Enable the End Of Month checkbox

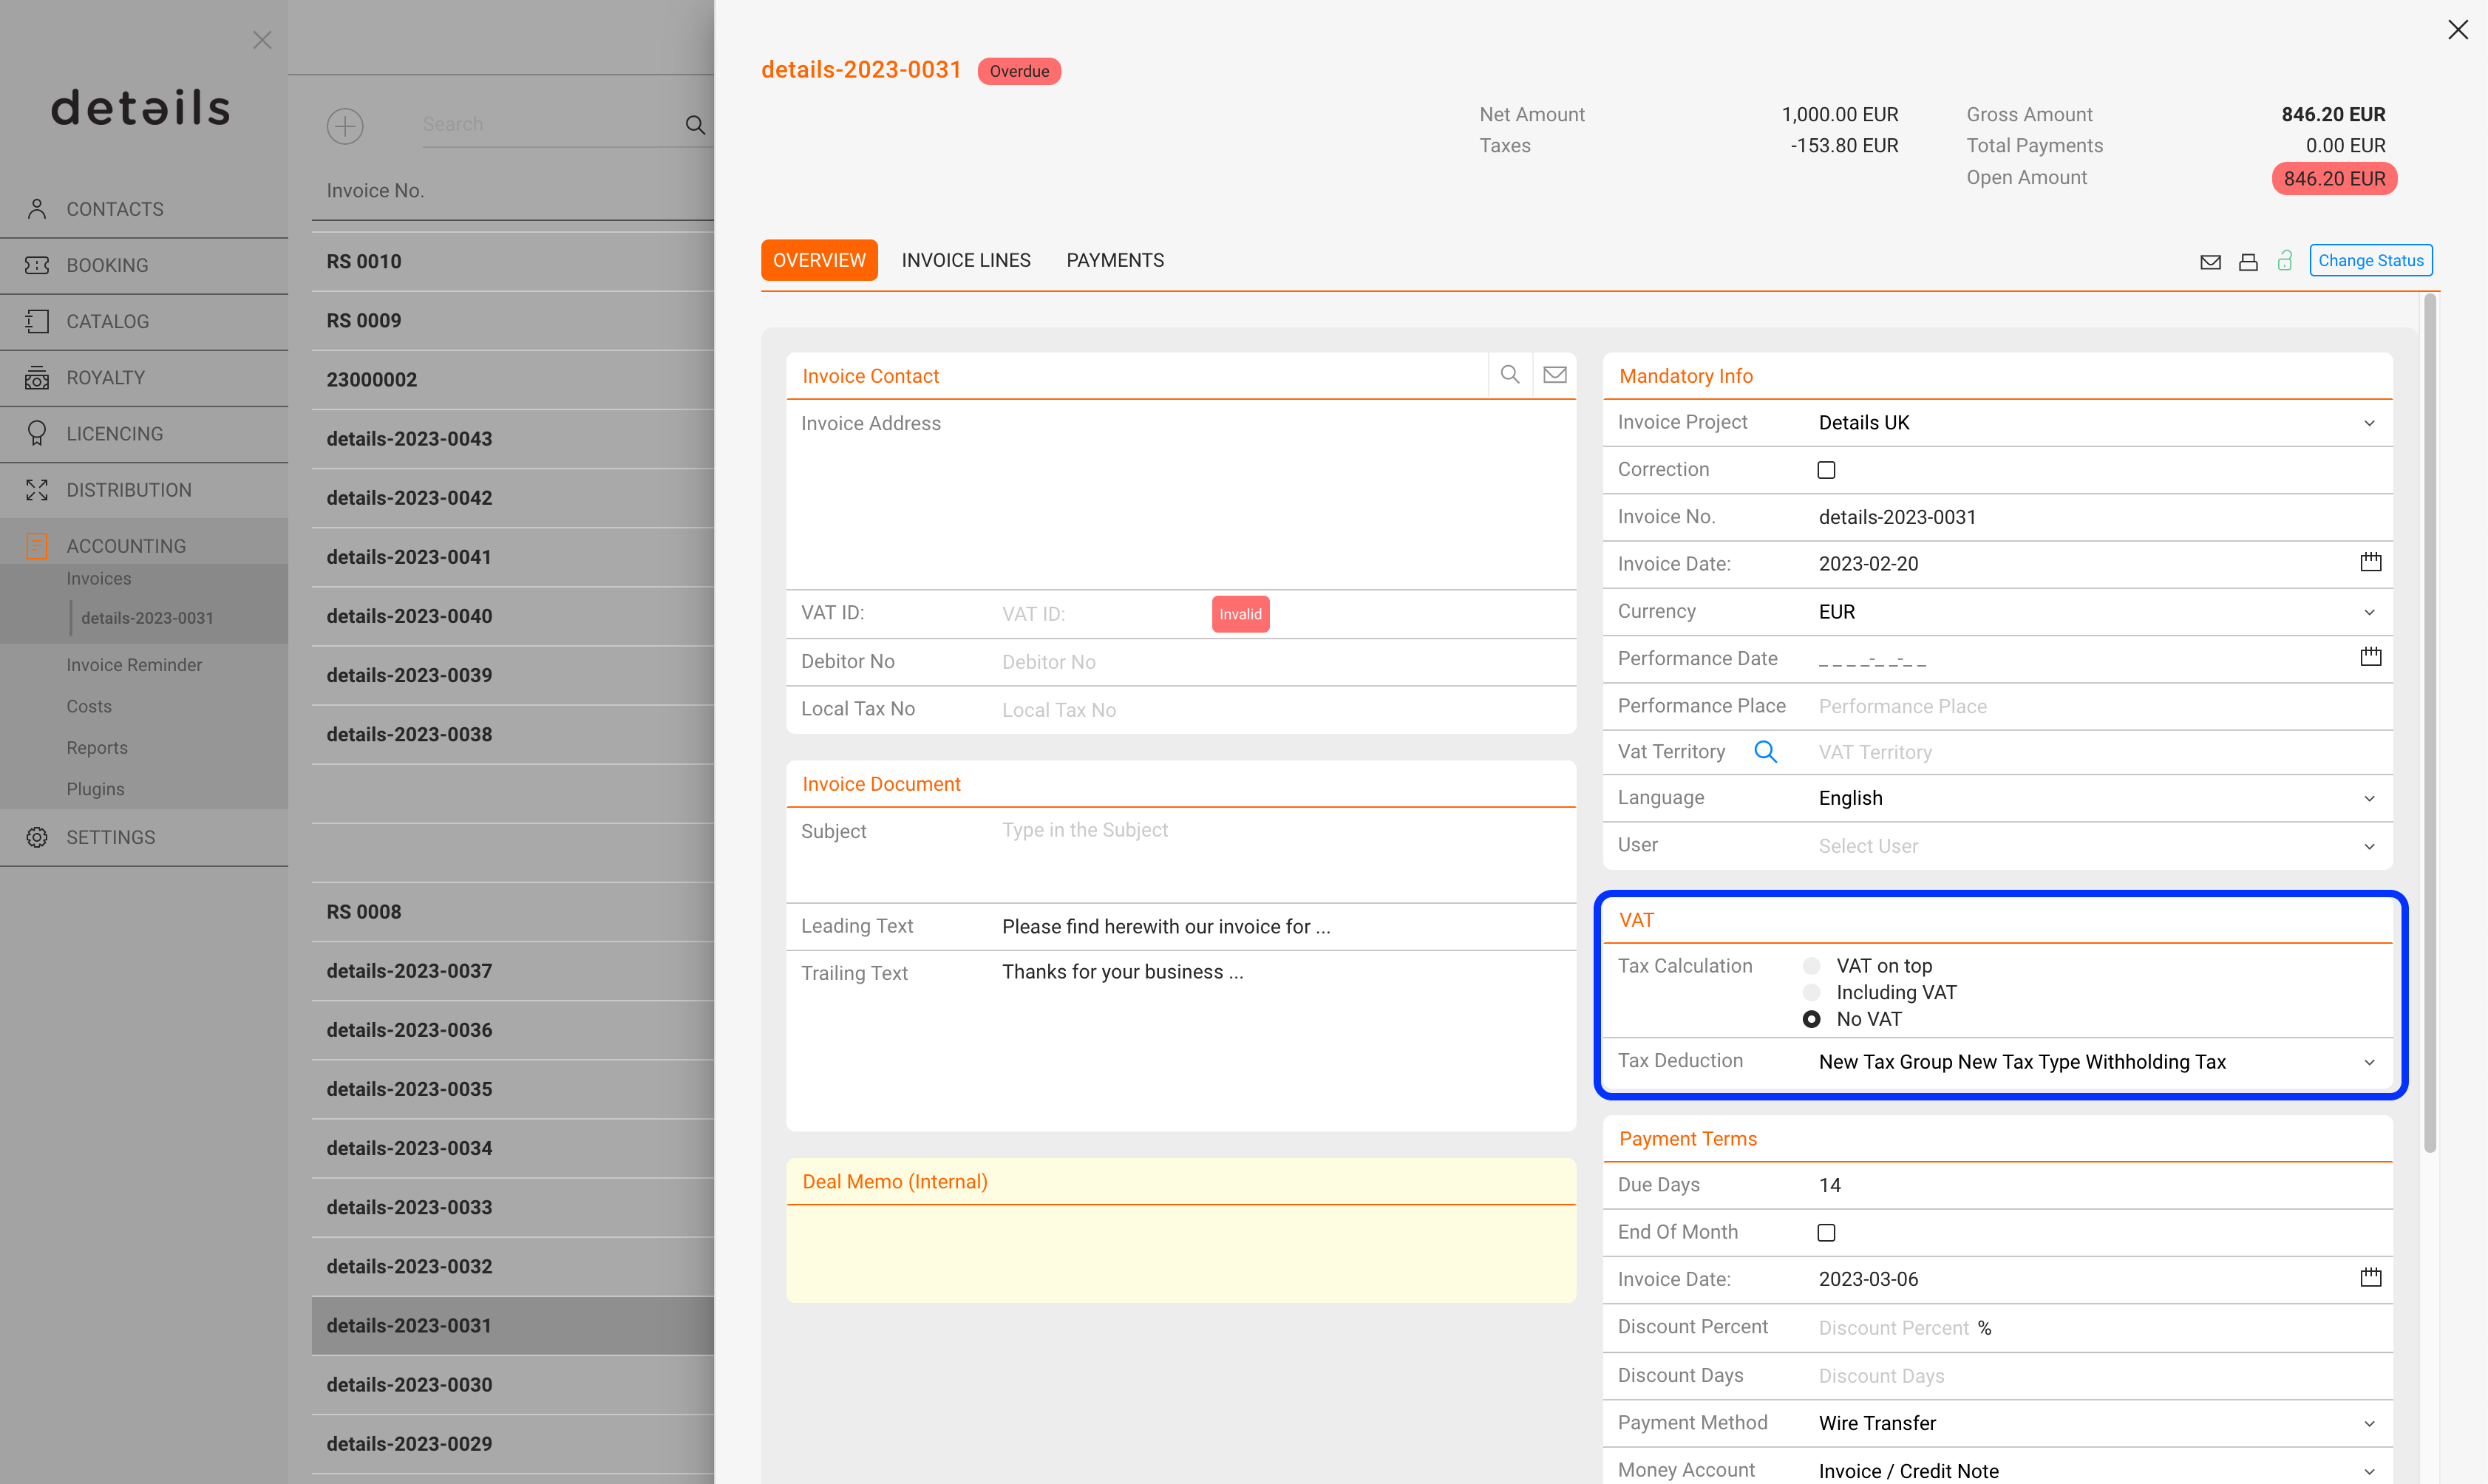coord(1827,1233)
